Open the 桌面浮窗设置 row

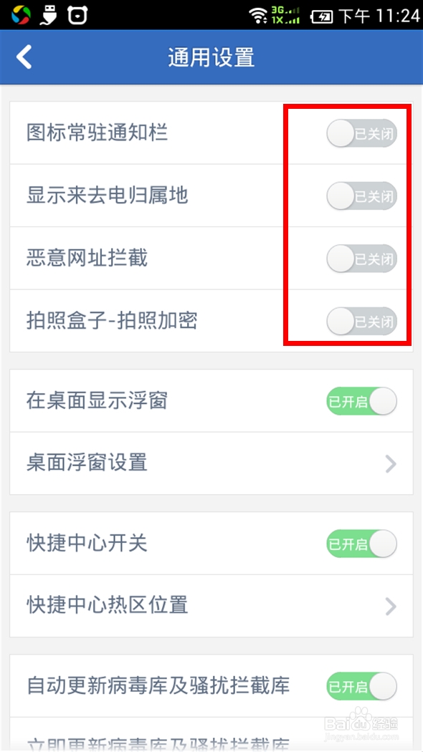click(x=211, y=463)
